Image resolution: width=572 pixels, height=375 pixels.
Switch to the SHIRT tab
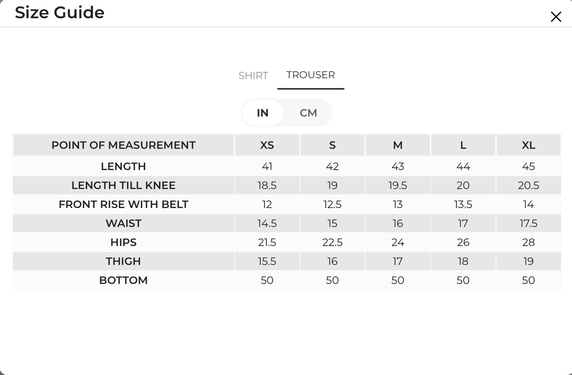tap(253, 75)
